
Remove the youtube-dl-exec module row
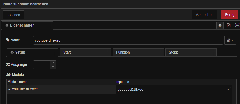[x=228, y=90]
